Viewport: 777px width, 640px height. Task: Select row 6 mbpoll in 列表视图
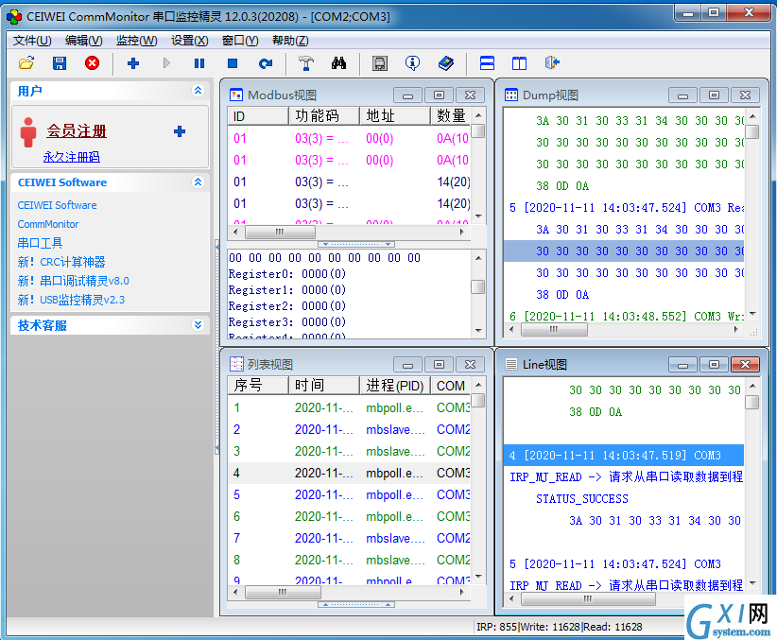point(350,516)
